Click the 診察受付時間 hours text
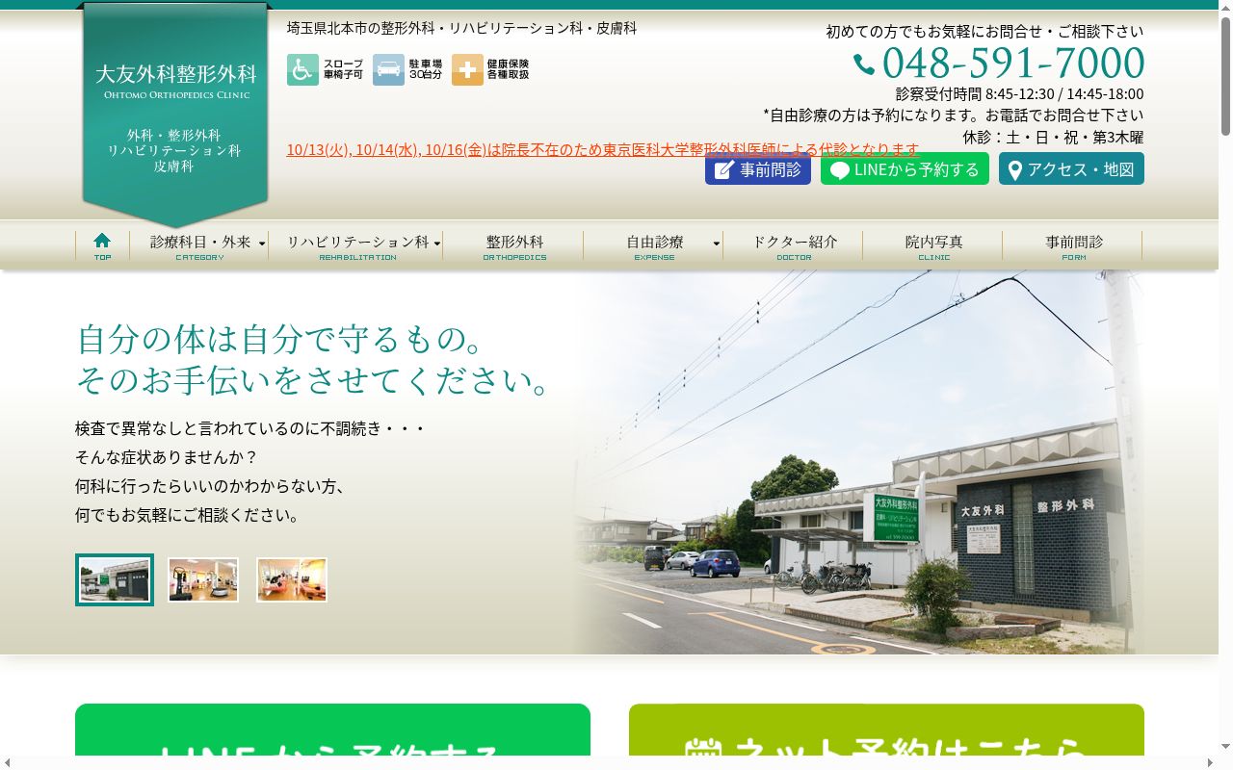The image size is (1233, 770). (x=1019, y=93)
